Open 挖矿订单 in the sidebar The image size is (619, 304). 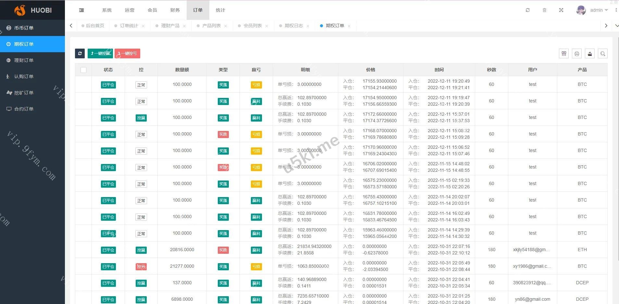(24, 93)
